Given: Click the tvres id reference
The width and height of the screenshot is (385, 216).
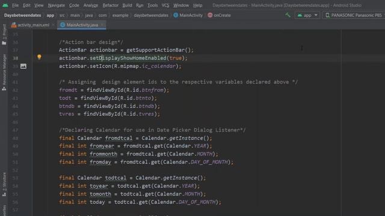Looking at the screenshot, I should [x=146, y=114].
